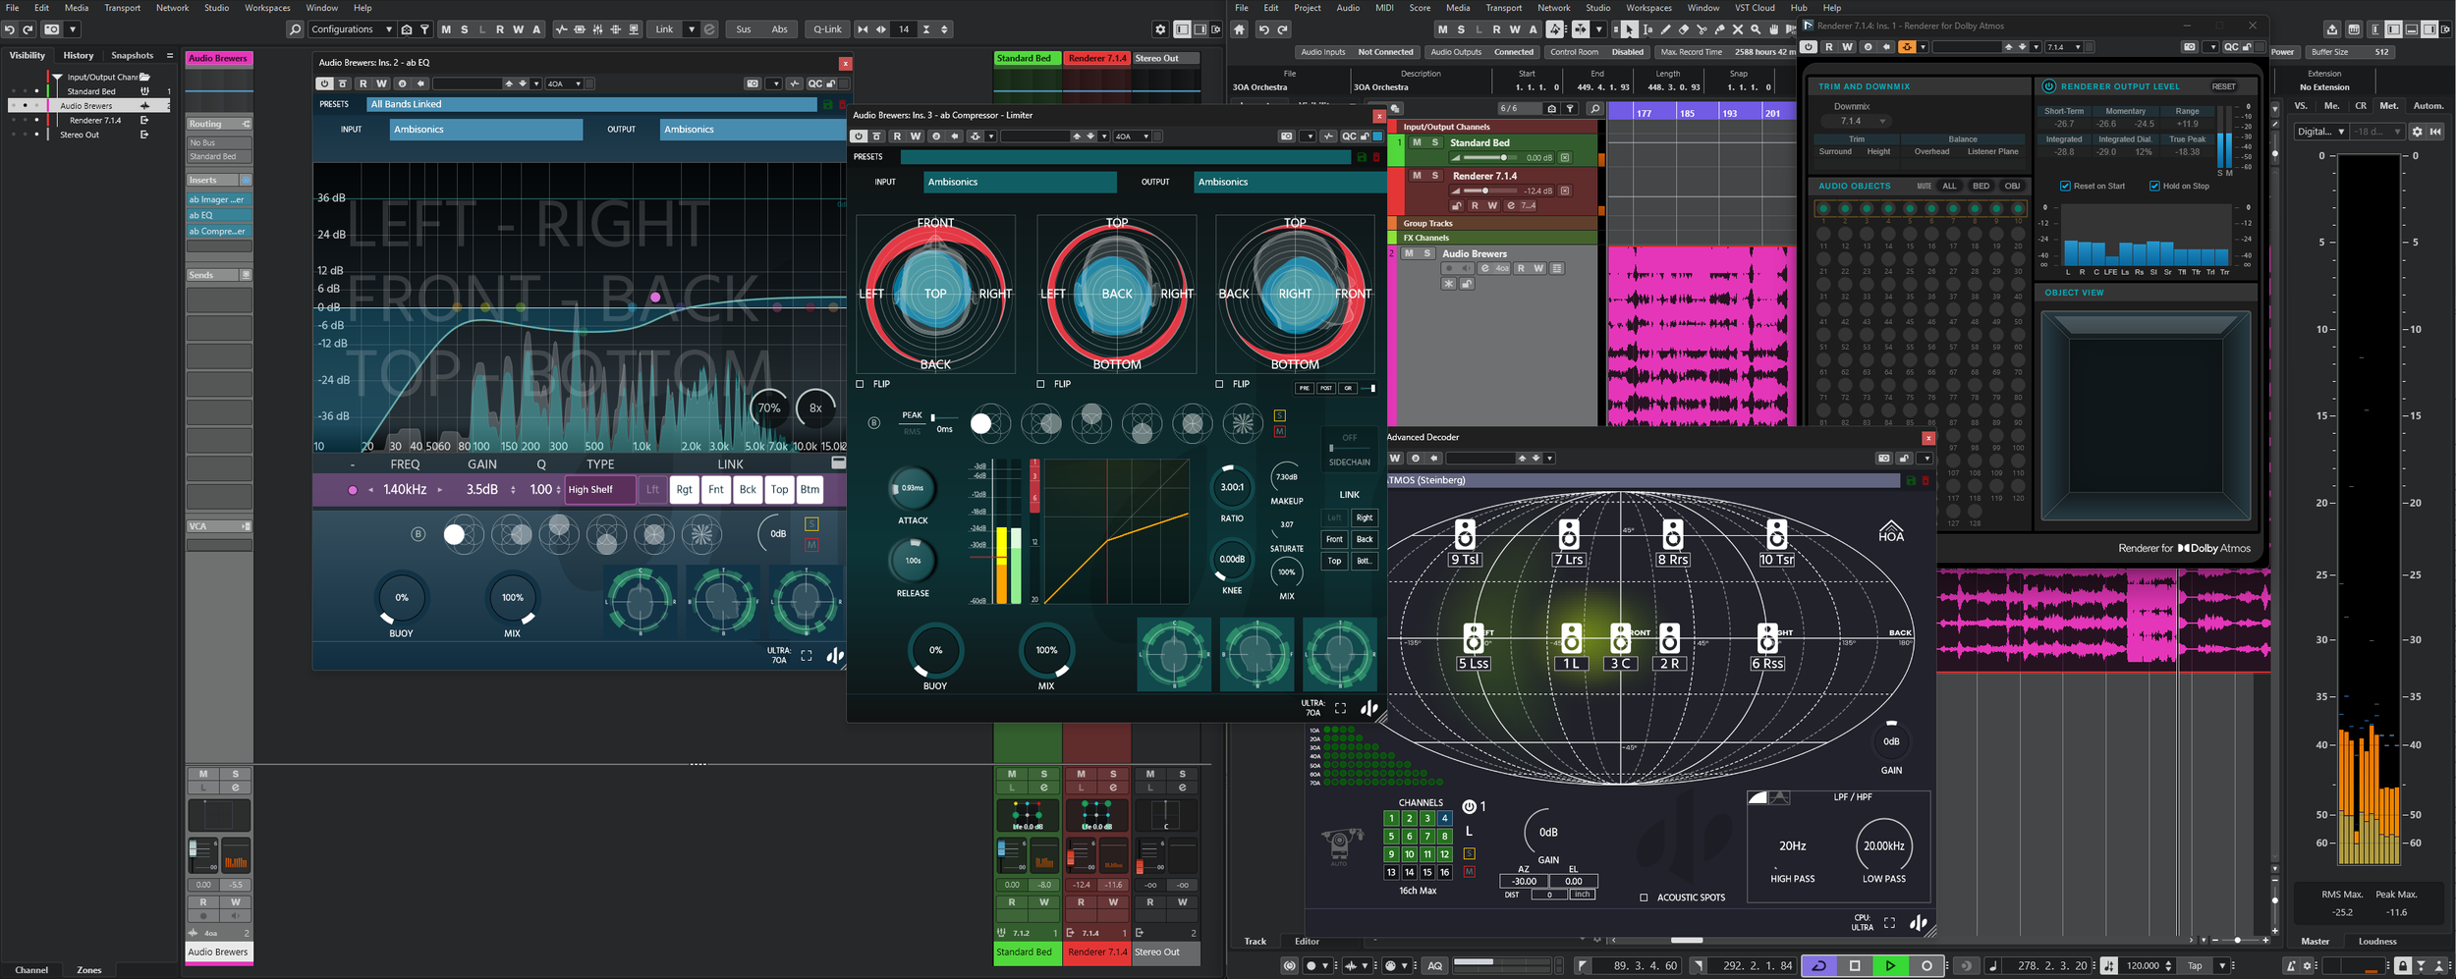Open the Compressor OUTPUT Ambisonics dropdown
2456x979 pixels.
coord(1289,182)
